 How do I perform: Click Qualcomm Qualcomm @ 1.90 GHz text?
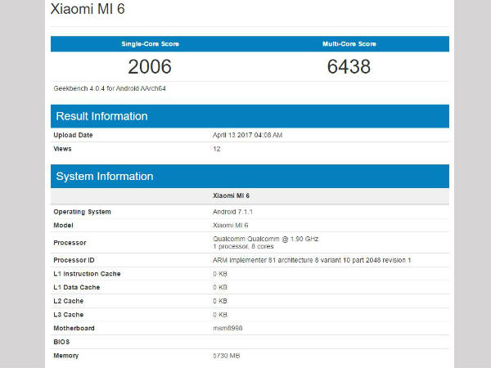pos(265,239)
